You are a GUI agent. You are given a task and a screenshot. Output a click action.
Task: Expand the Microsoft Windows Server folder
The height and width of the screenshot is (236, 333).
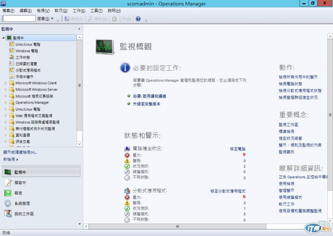click(6, 89)
